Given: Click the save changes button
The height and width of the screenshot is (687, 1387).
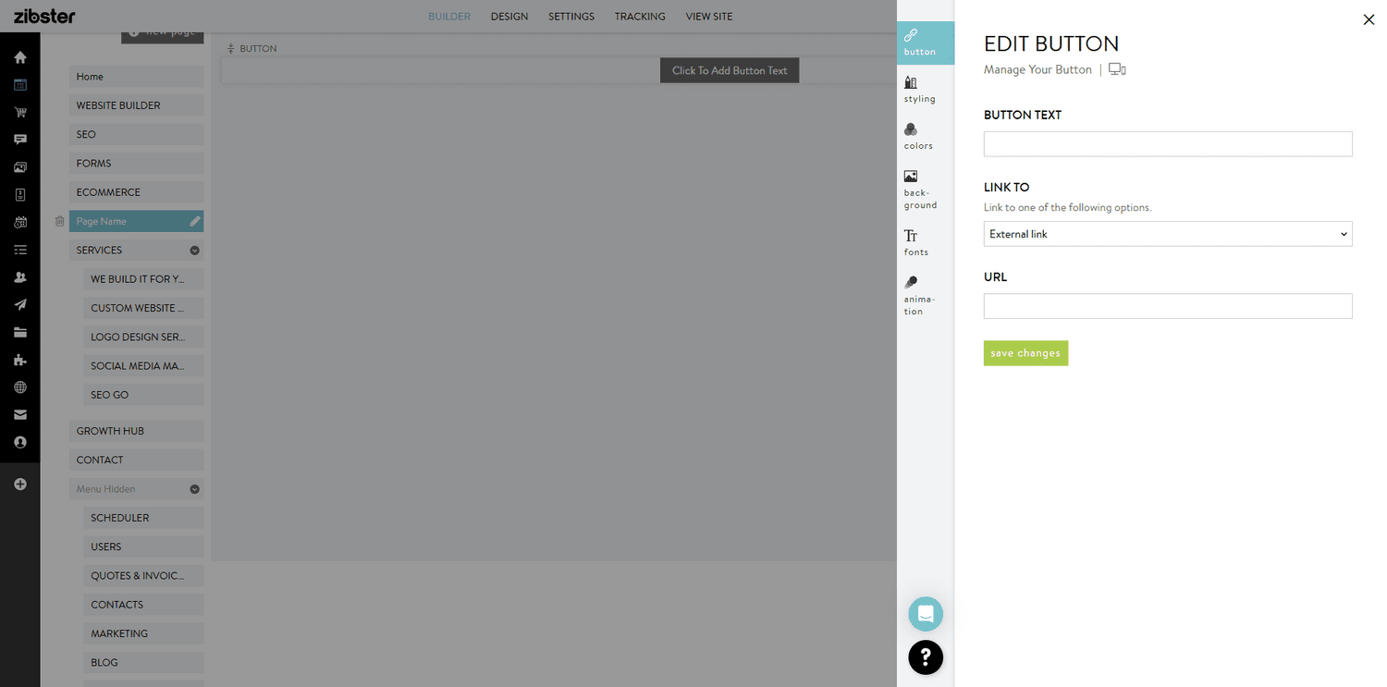Looking at the screenshot, I should pyautogui.click(x=1025, y=353).
